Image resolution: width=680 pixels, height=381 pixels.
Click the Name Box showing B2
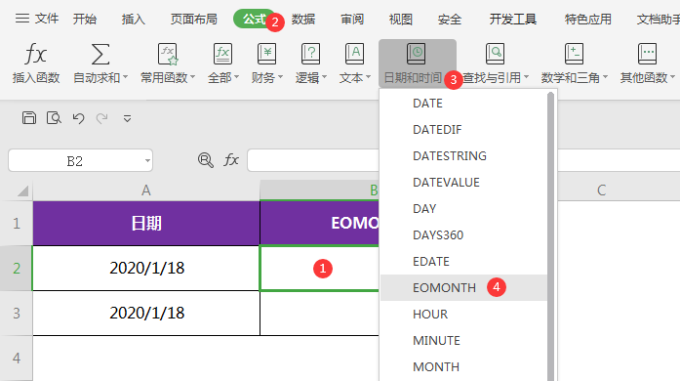pyautogui.click(x=74, y=161)
